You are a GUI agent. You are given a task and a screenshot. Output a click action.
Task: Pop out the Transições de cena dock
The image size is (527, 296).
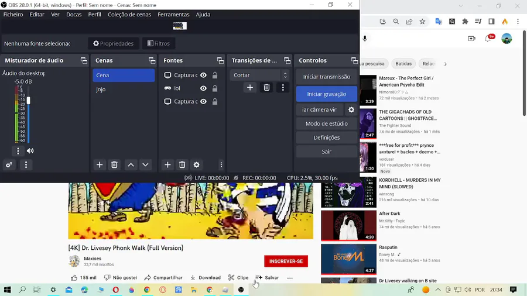coord(287,60)
